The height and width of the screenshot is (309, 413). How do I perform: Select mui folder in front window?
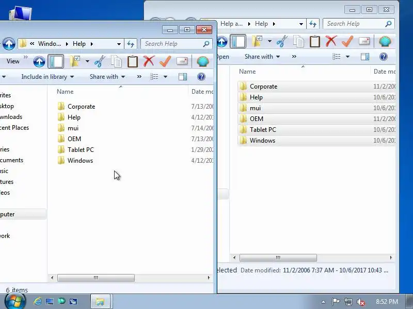[x=73, y=128]
